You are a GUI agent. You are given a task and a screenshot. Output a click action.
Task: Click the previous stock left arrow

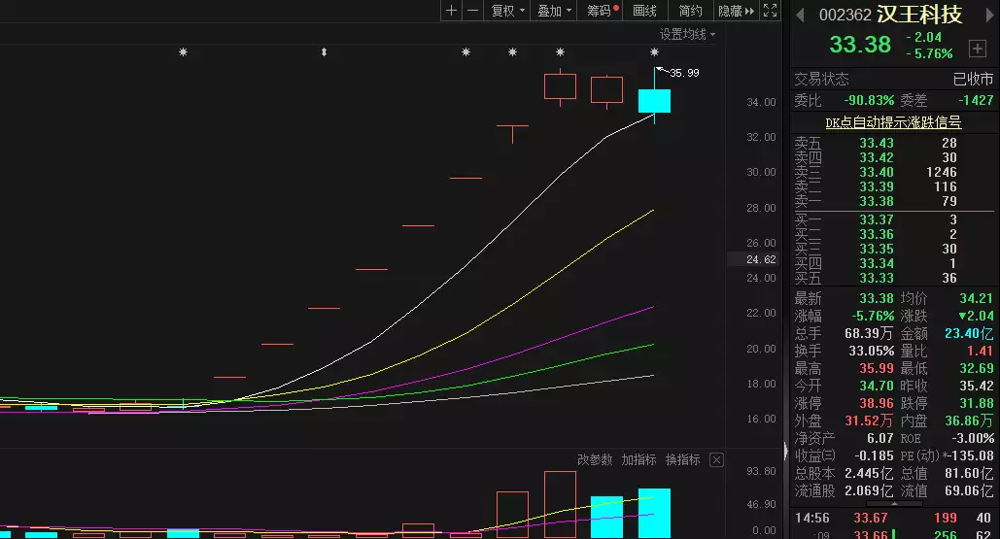click(801, 15)
